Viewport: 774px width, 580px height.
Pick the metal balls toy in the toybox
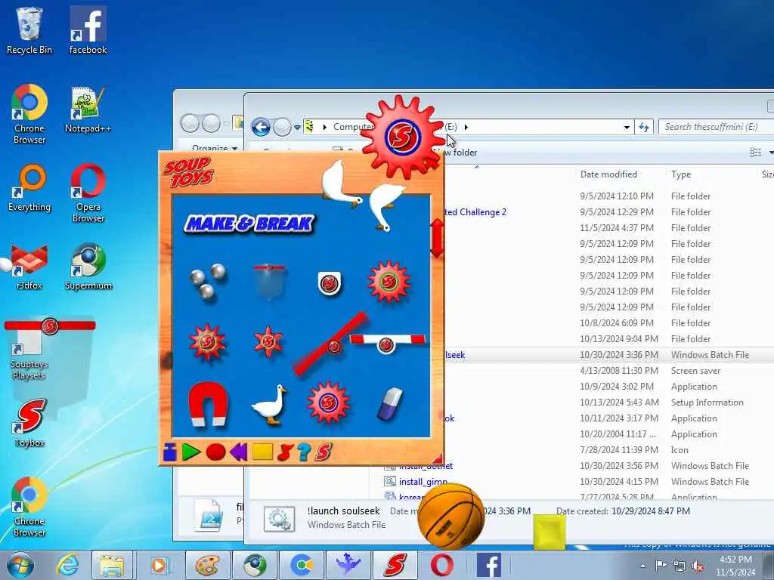point(208,281)
